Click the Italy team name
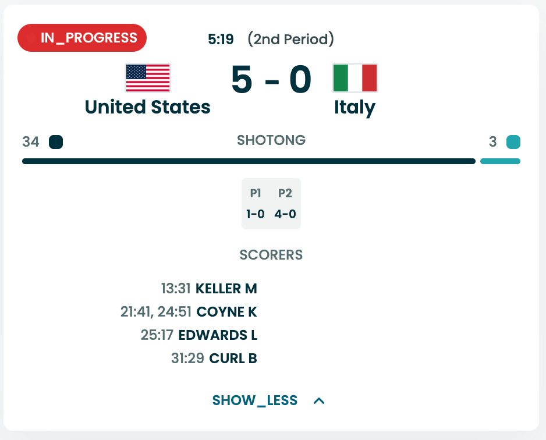546x440 pixels. (354, 107)
